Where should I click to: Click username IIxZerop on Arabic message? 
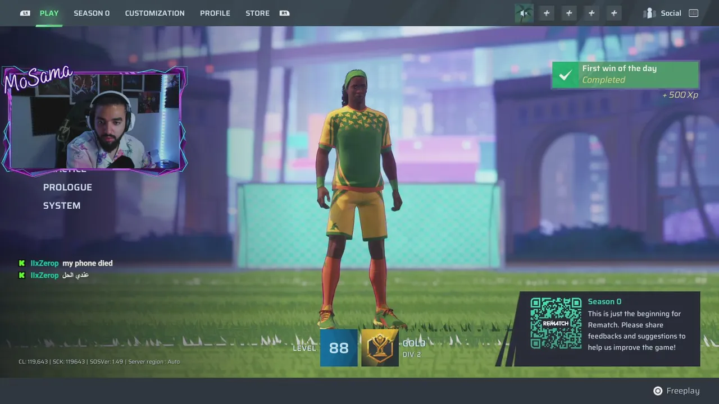tap(44, 276)
